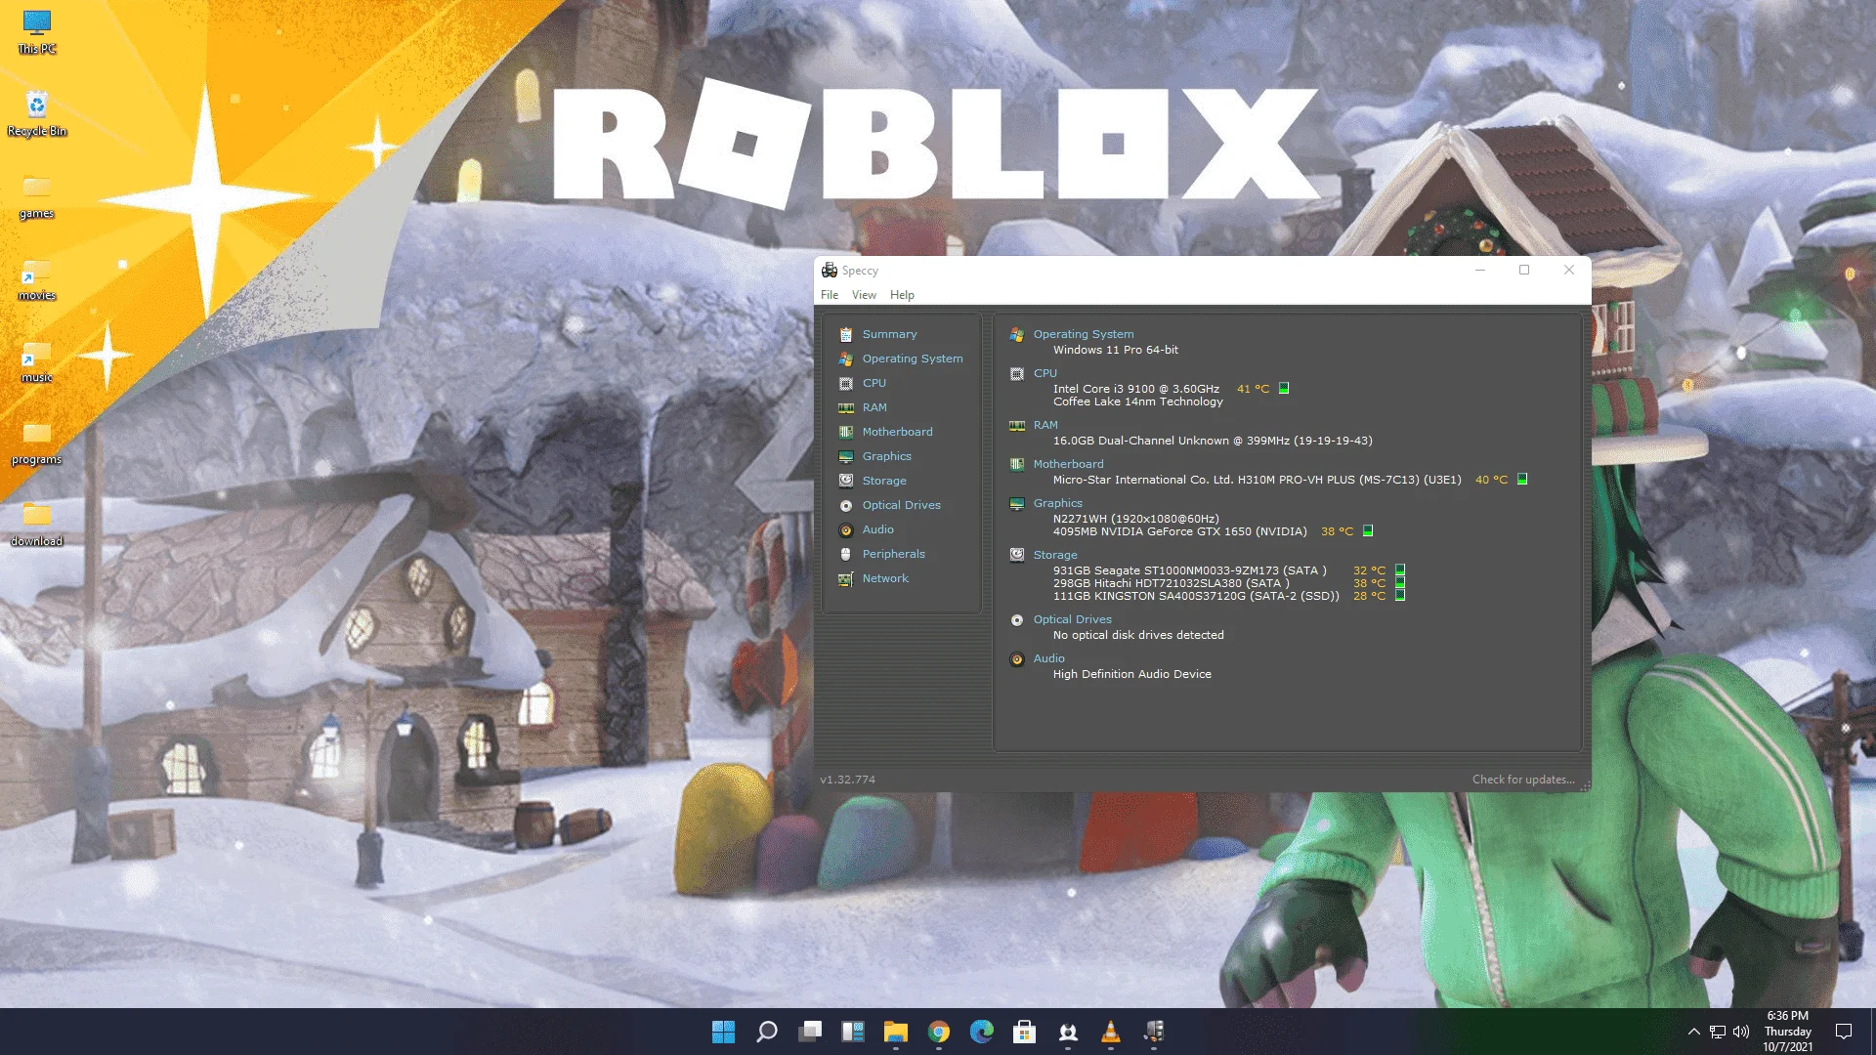Click the '16.0GB Dual-Channel Unknown' RAM line
This screenshot has height=1055, width=1876.
tap(1213, 441)
